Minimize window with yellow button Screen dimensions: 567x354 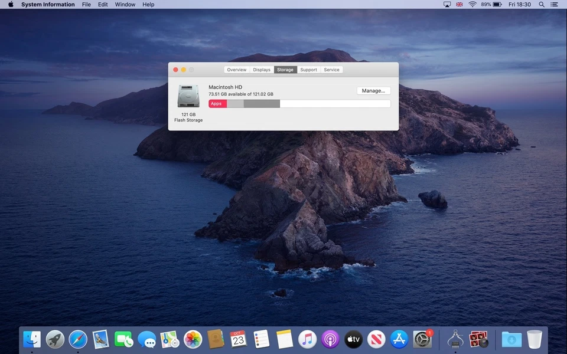coord(183,70)
